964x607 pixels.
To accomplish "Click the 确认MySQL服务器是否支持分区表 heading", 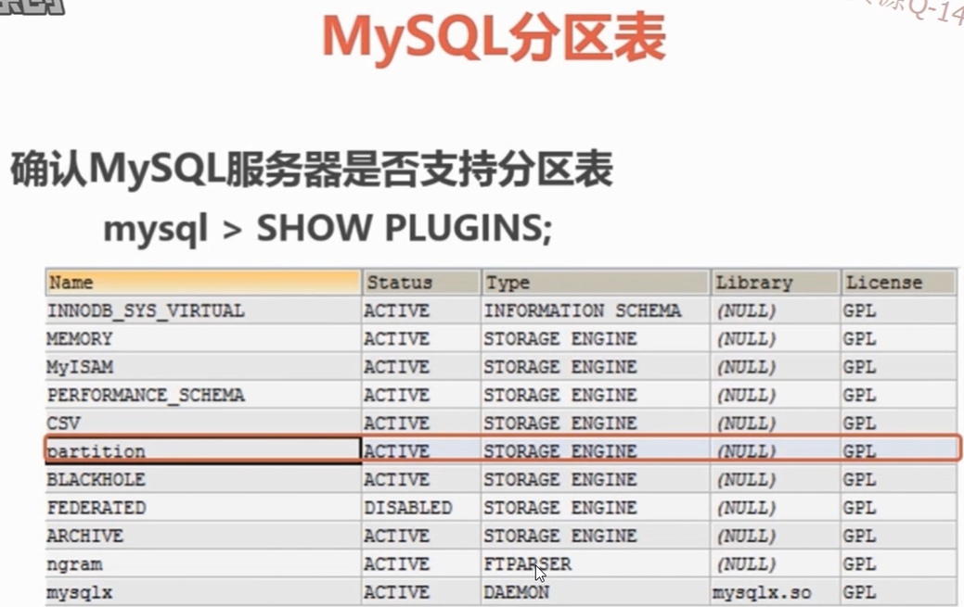I will click(x=311, y=170).
